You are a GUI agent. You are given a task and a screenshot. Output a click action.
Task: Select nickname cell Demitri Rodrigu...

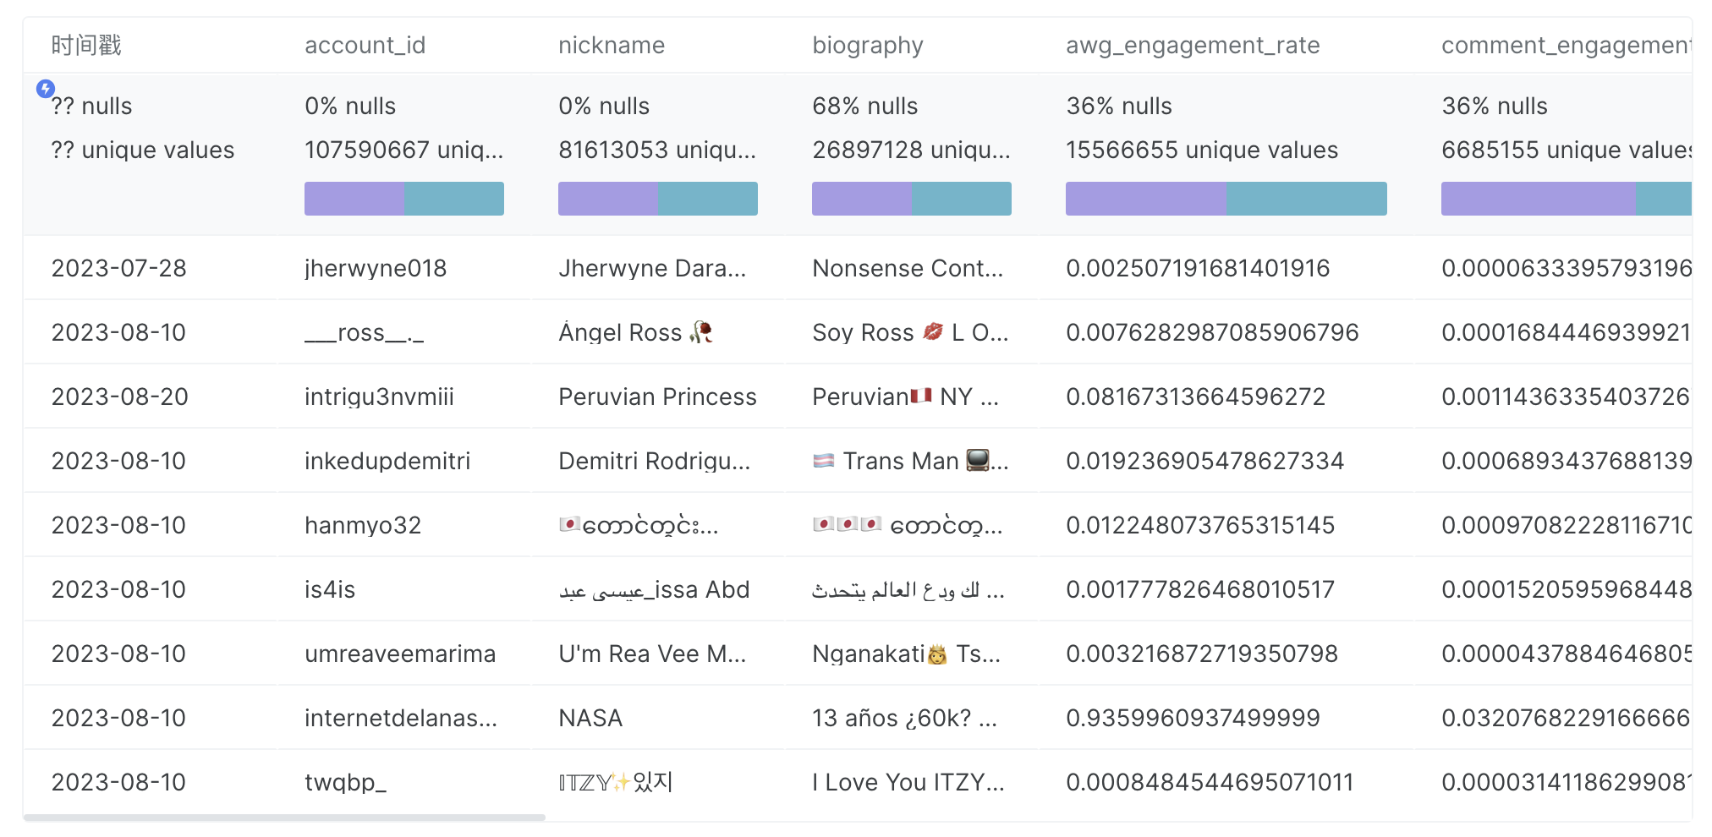click(655, 461)
